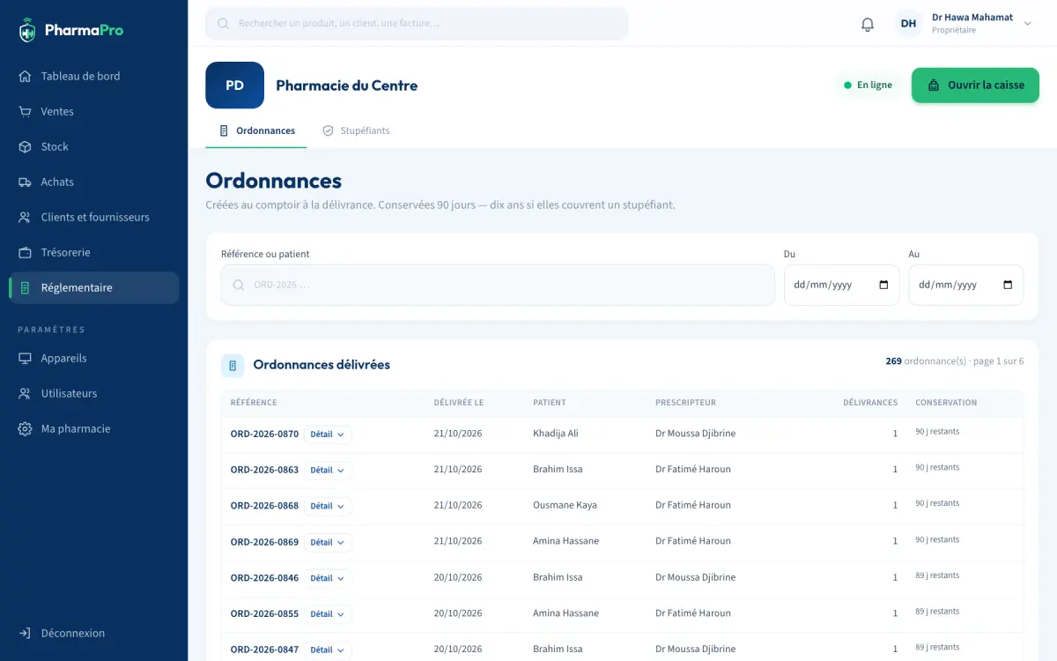Click the Trésorerie briefcase icon
Screen dimensions: 1057x661
tap(25, 252)
